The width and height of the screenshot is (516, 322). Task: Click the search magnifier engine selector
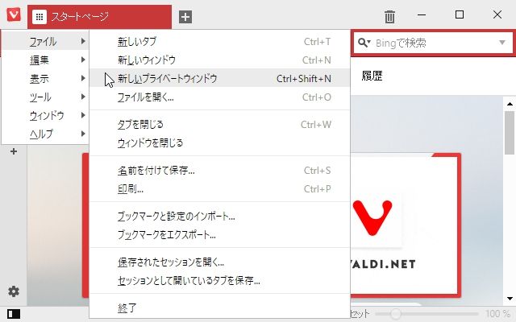pyautogui.click(x=364, y=43)
